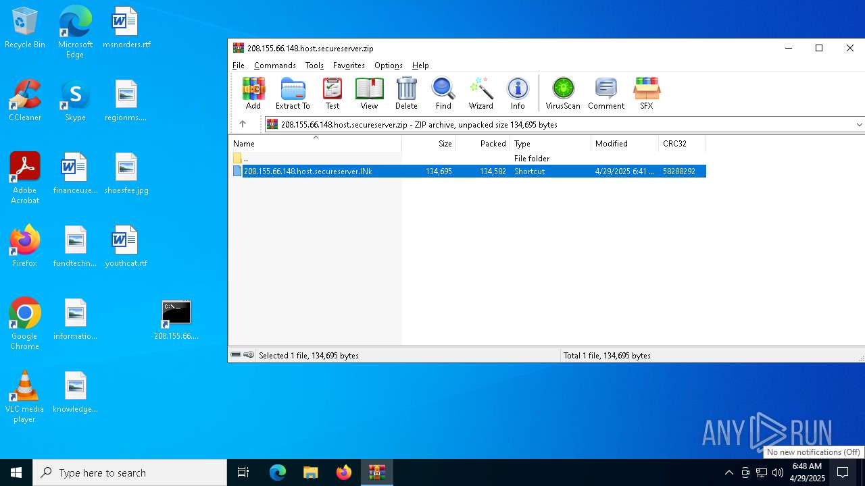The width and height of the screenshot is (865, 486).
Task: Open Task View on taskbar
Action: 243,473
